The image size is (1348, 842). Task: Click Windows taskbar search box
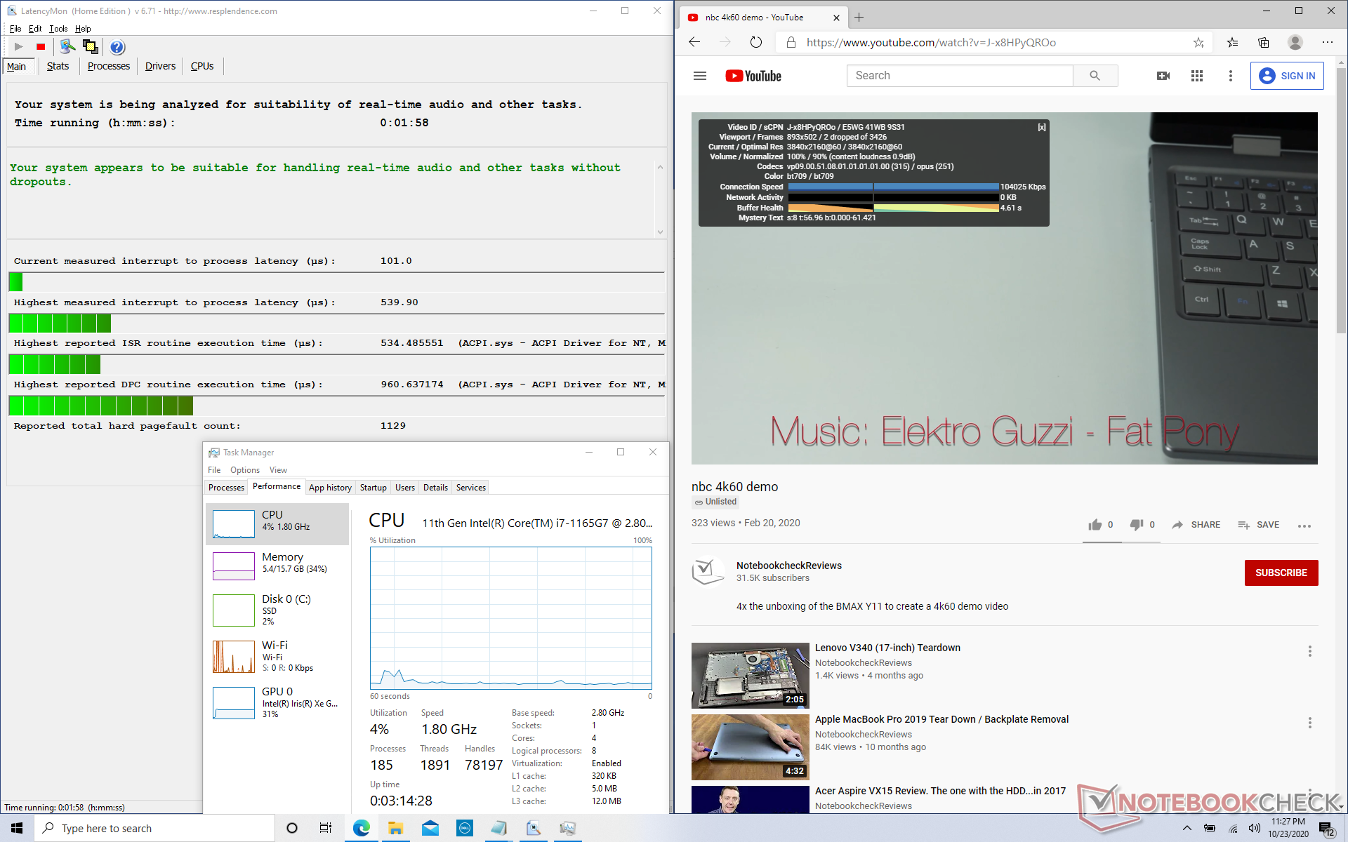pyautogui.click(x=154, y=828)
